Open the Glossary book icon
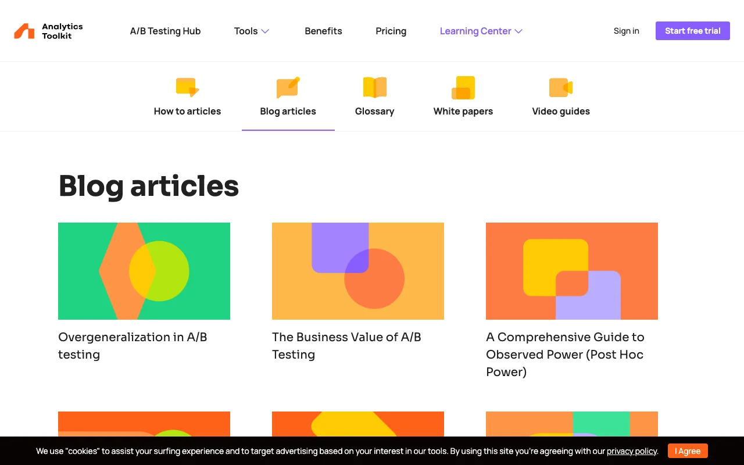The image size is (744, 465). tap(374, 86)
